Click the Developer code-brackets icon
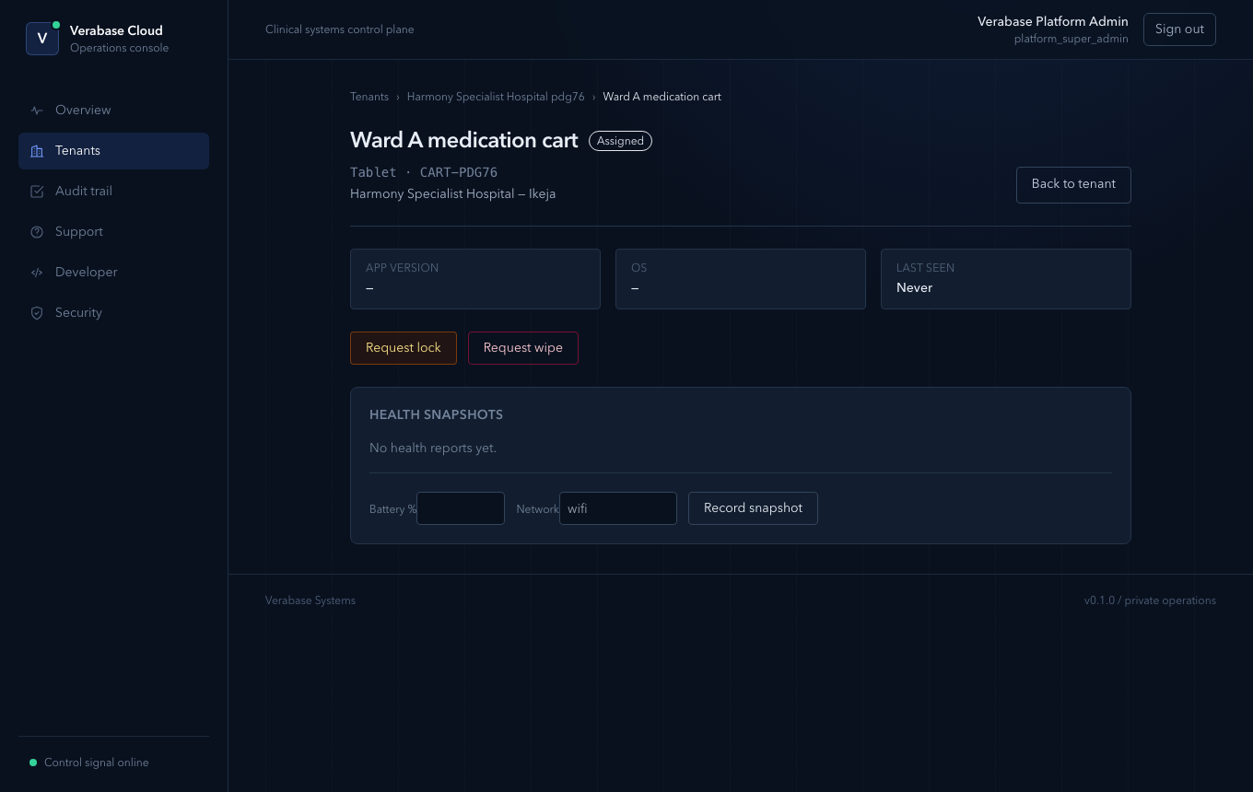 point(37,273)
